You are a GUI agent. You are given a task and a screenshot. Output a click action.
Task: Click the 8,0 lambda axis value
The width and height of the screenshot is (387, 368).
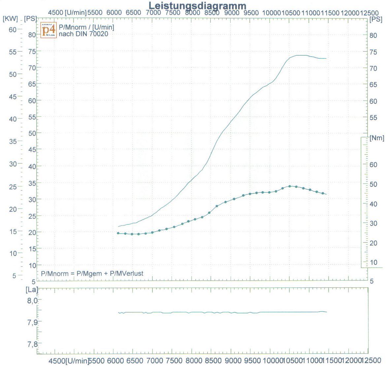(x=32, y=300)
